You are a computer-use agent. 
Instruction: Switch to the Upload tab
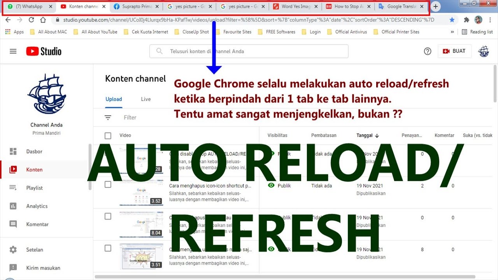[x=114, y=99]
